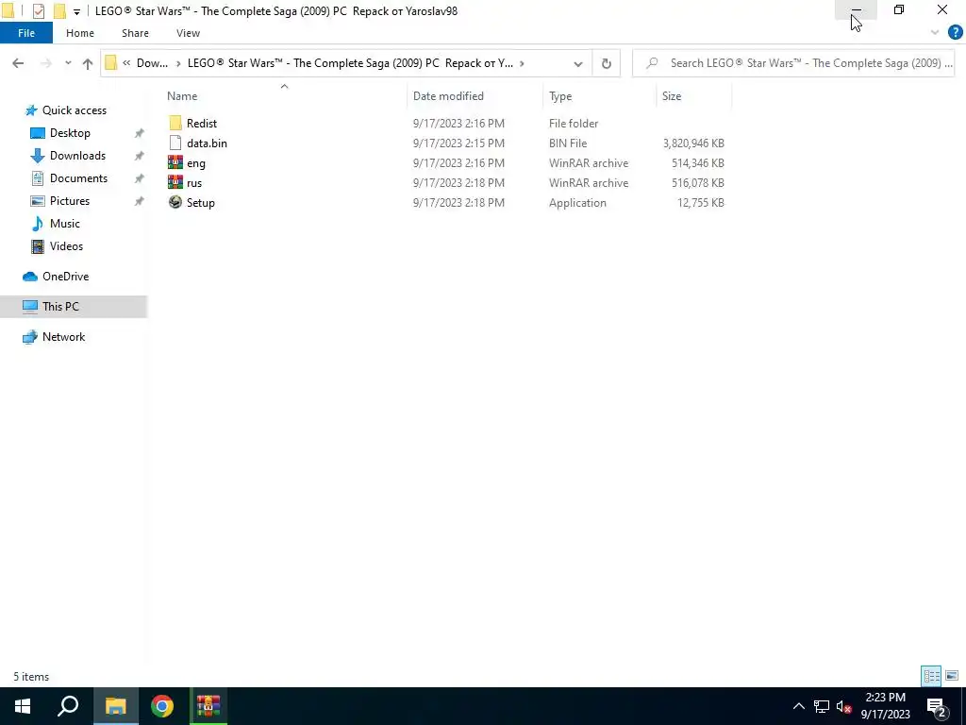966x725 pixels.
Task: Expand the ribbon chevron
Action: click(x=935, y=33)
